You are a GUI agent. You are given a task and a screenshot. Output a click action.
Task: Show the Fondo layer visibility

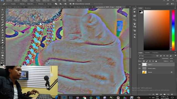139,72
